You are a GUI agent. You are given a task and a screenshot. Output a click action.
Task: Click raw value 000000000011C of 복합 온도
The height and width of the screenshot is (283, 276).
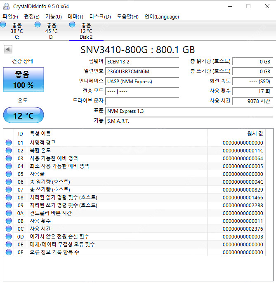coord(243,150)
